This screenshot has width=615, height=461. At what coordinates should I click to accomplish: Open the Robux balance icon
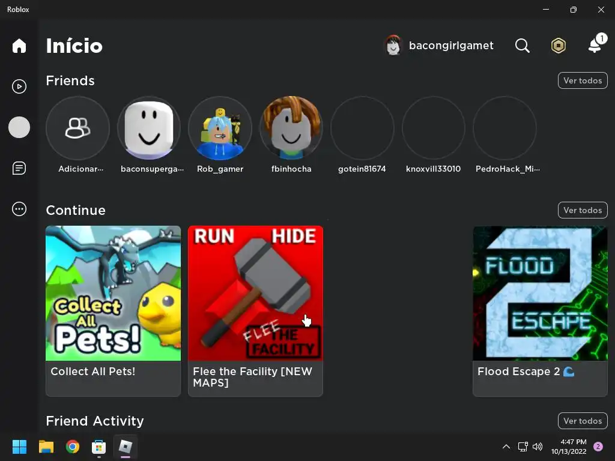tap(558, 46)
